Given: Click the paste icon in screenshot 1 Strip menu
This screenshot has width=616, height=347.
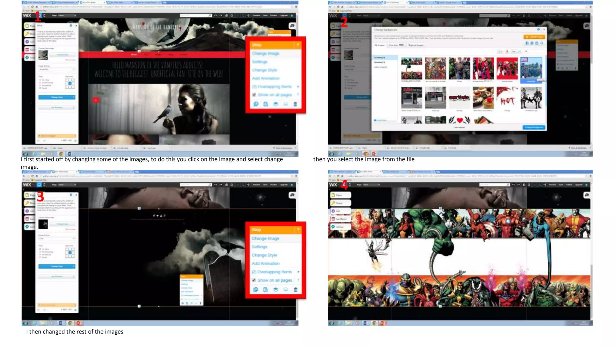Looking at the screenshot, I should point(266,104).
